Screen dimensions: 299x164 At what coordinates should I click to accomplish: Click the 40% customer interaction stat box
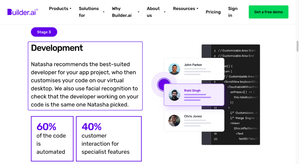(x=109, y=139)
